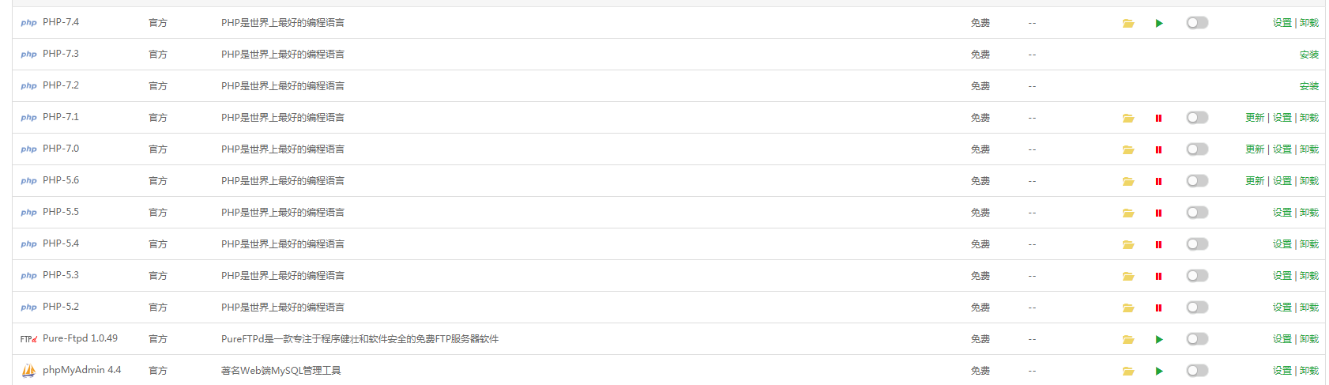Click the red pause icon for PHP-7.1
The width and height of the screenshot is (1329, 385).
click(x=1158, y=118)
